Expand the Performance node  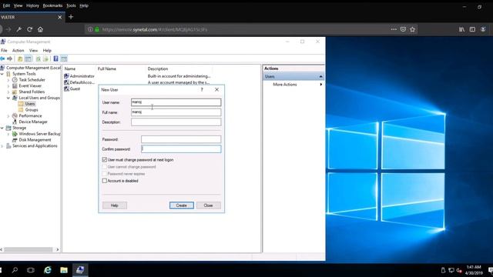(x=8, y=116)
